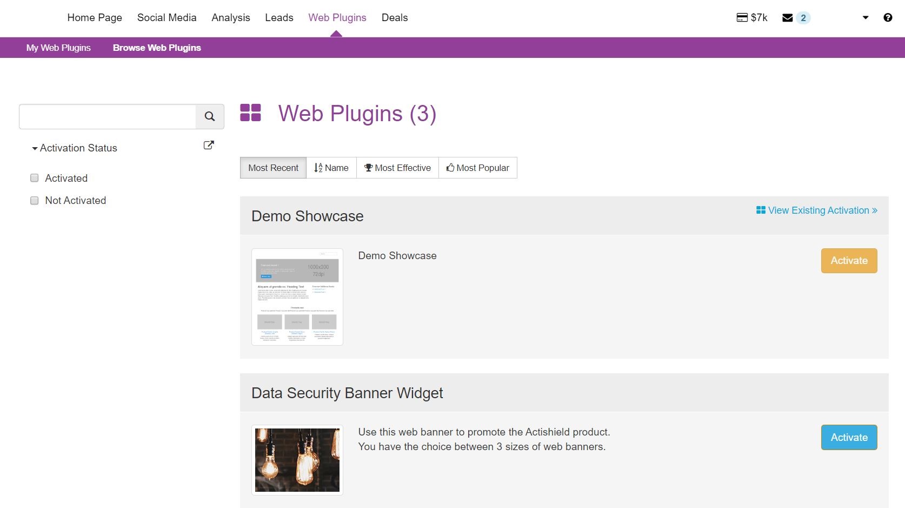The image size is (905, 508).
Task: Select the Most Recent sort toggle
Action: tap(273, 168)
